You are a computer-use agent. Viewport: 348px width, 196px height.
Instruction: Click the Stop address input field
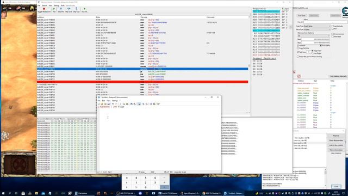(315, 42)
